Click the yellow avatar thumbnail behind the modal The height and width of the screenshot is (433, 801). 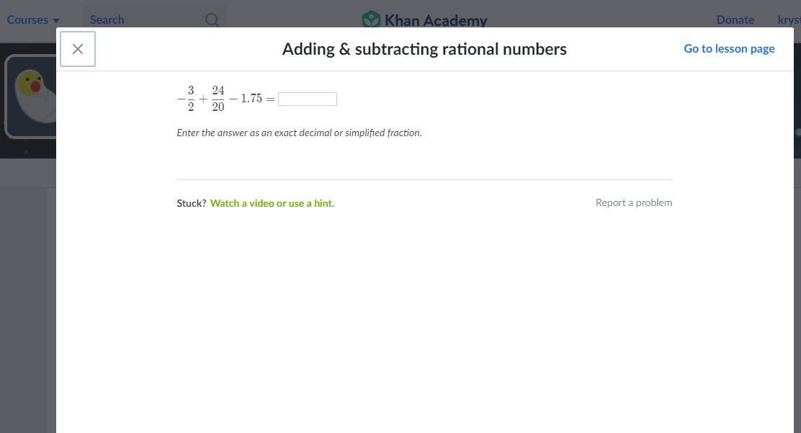[32, 96]
